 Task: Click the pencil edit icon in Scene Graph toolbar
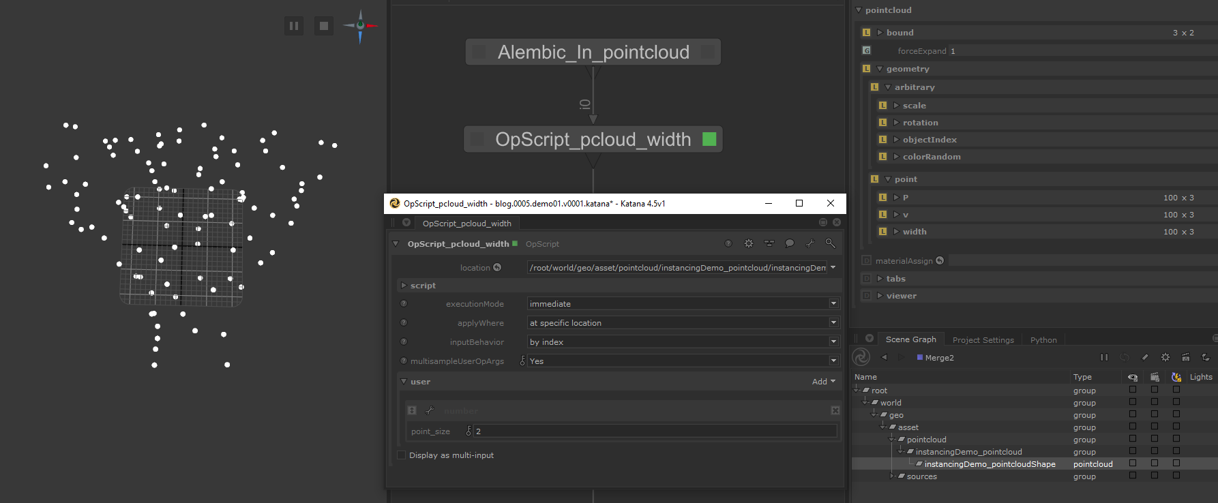click(1145, 357)
